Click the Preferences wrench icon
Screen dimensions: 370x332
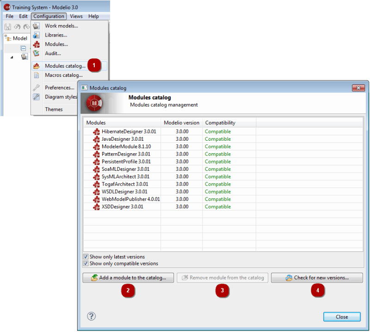(37, 88)
